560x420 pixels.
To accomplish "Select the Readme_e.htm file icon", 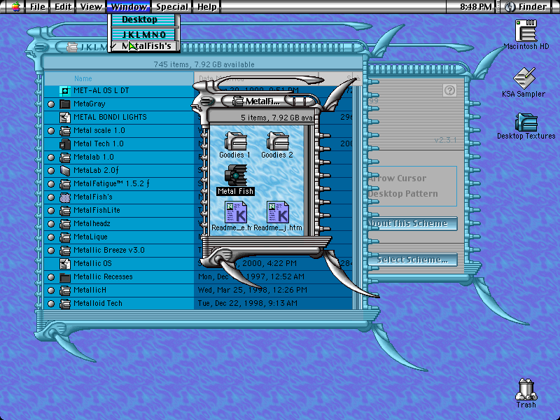I will 236,212.
